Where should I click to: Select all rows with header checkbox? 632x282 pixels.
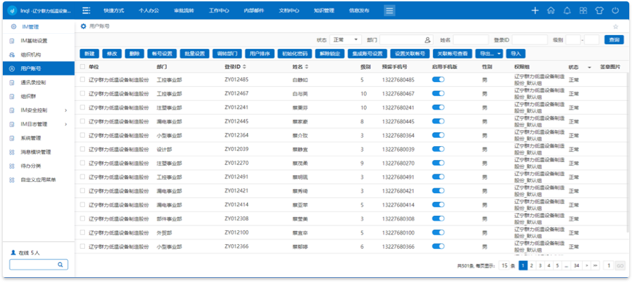tap(83, 67)
